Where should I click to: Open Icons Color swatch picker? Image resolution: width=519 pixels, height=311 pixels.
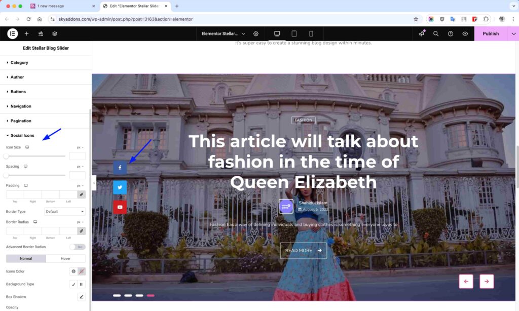[82, 271]
